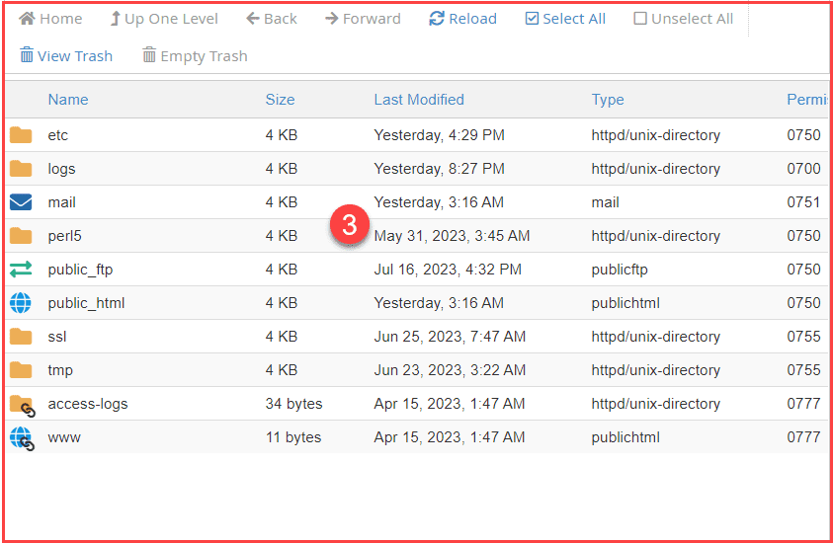
Task: Sort the list by Size column
Action: click(x=280, y=100)
